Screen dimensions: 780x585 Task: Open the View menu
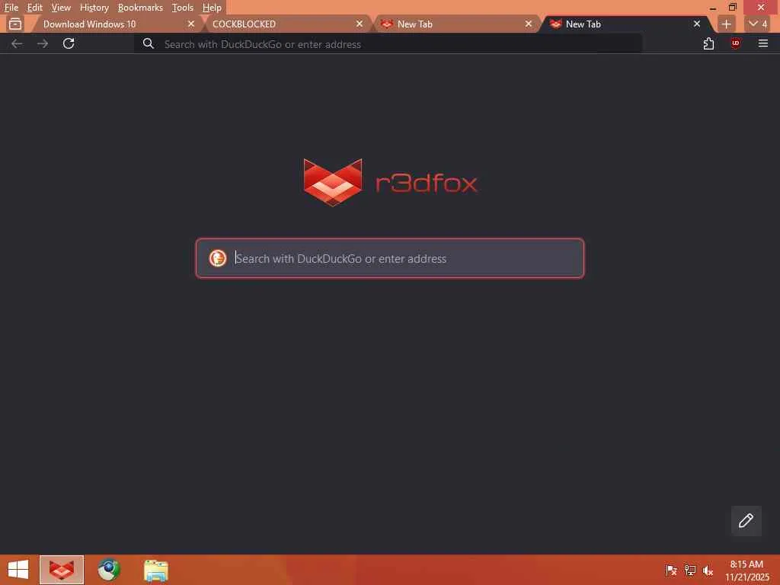[x=61, y=8]
